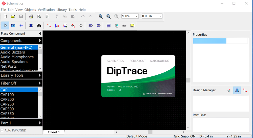Viewport: 253px width, 138px height.
Task: Open the 0.05 in grid size dropdown
Action: point(160,16)
